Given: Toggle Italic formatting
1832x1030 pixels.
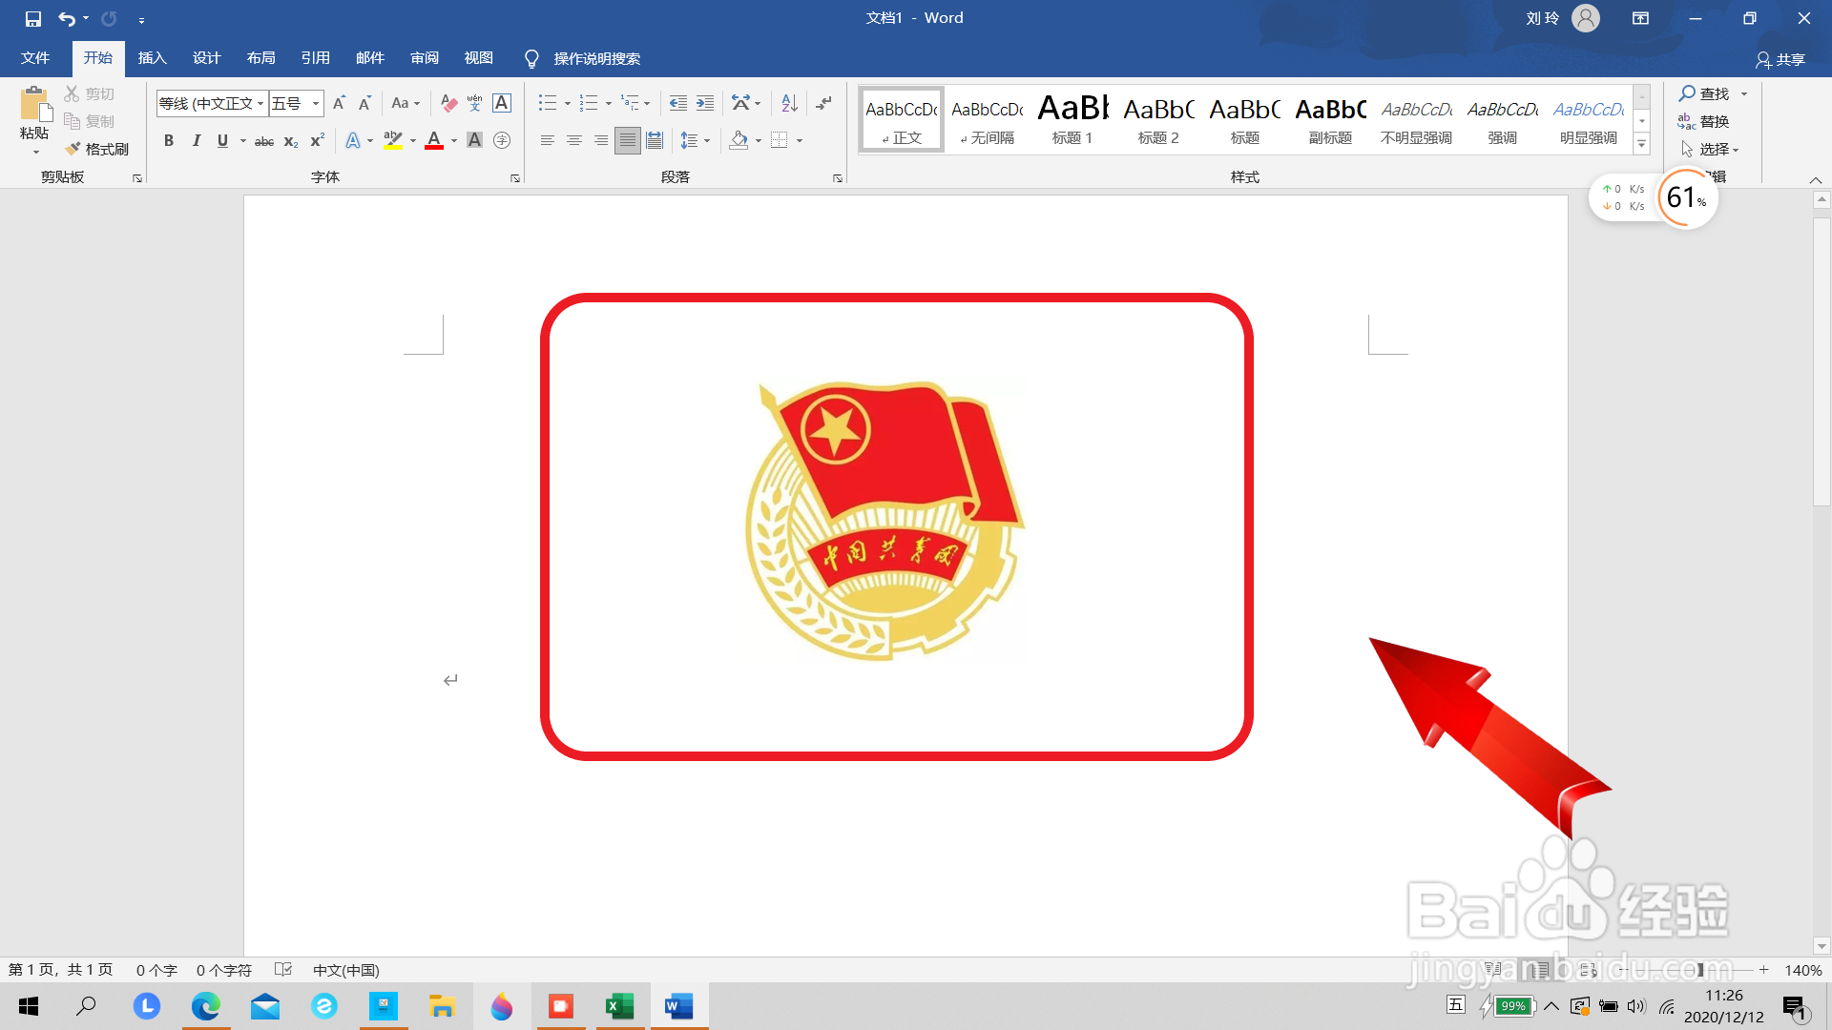Looking at the screenshot, I should [x=196, y=140].
